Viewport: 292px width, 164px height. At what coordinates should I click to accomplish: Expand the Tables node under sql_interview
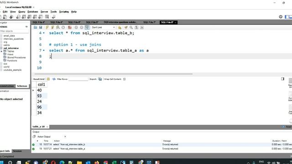pos(1,51)
